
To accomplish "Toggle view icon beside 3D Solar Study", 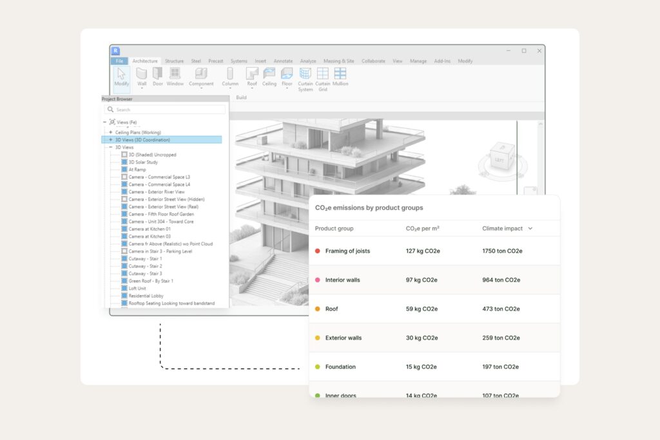I will [124, 162].
